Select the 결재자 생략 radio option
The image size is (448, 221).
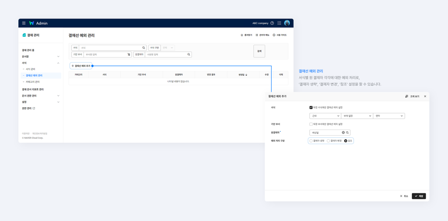311,141
